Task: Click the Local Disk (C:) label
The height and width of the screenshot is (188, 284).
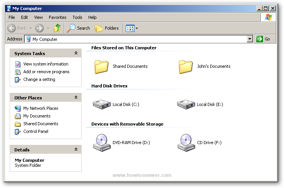Action: coord(126,104)
